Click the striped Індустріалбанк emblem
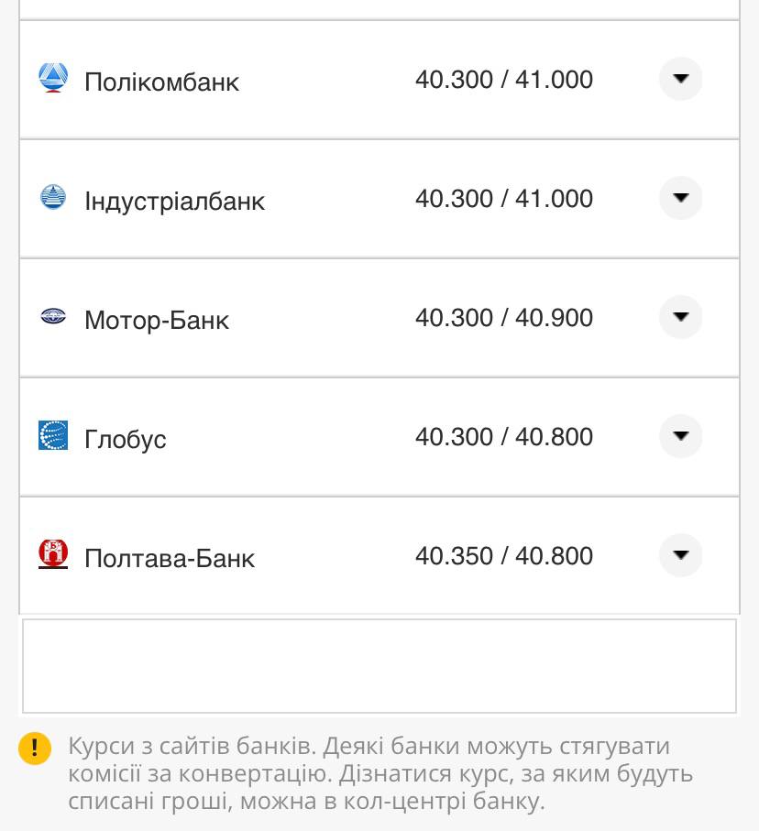 pyautogui.click(x=54, y=197)
